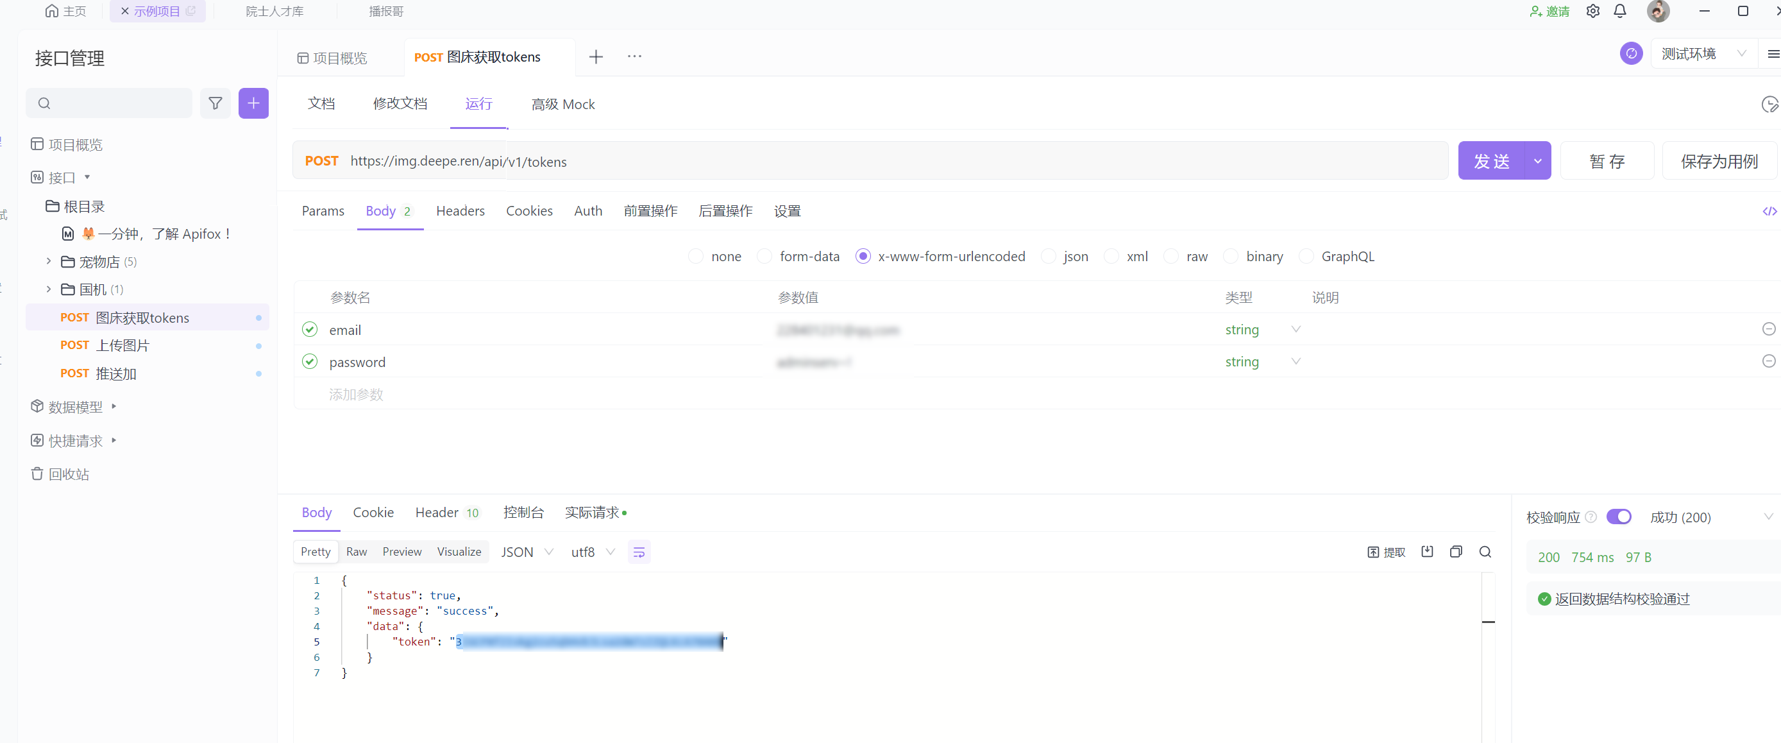Viewport: 1781px width, 743px height.
Task: Expand the 数据模型 section
Action: [x=114, y=407]
